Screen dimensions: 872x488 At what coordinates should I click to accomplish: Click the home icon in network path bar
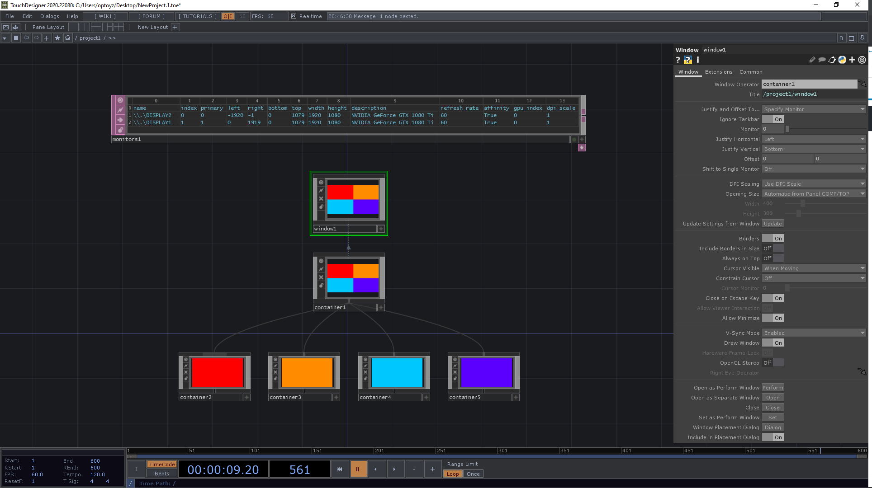pos(67,38)
